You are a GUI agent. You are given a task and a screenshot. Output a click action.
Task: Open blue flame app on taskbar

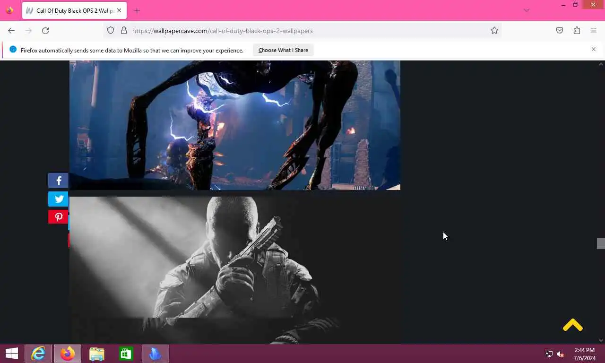tap(156, 354)
